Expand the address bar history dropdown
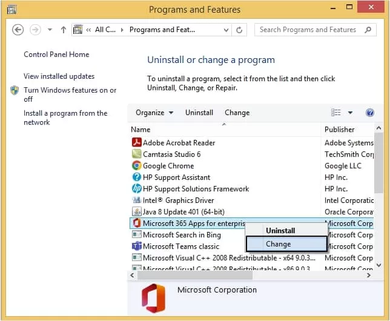The width and height of the screenshot is (390, 321). [226, 30]
